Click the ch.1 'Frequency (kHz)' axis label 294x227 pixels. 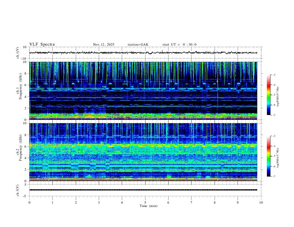coord(20,86)
